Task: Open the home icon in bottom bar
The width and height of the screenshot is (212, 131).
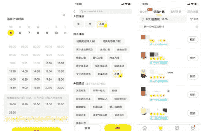Action: [145, 128]
